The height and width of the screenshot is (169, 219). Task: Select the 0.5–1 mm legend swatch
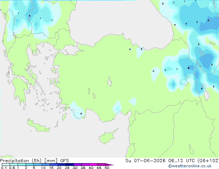14,165
